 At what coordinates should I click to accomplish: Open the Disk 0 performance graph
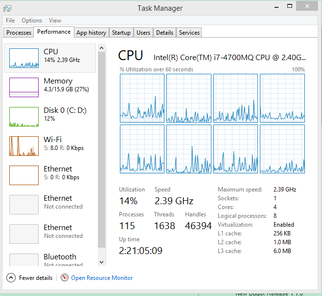(24, 117)
